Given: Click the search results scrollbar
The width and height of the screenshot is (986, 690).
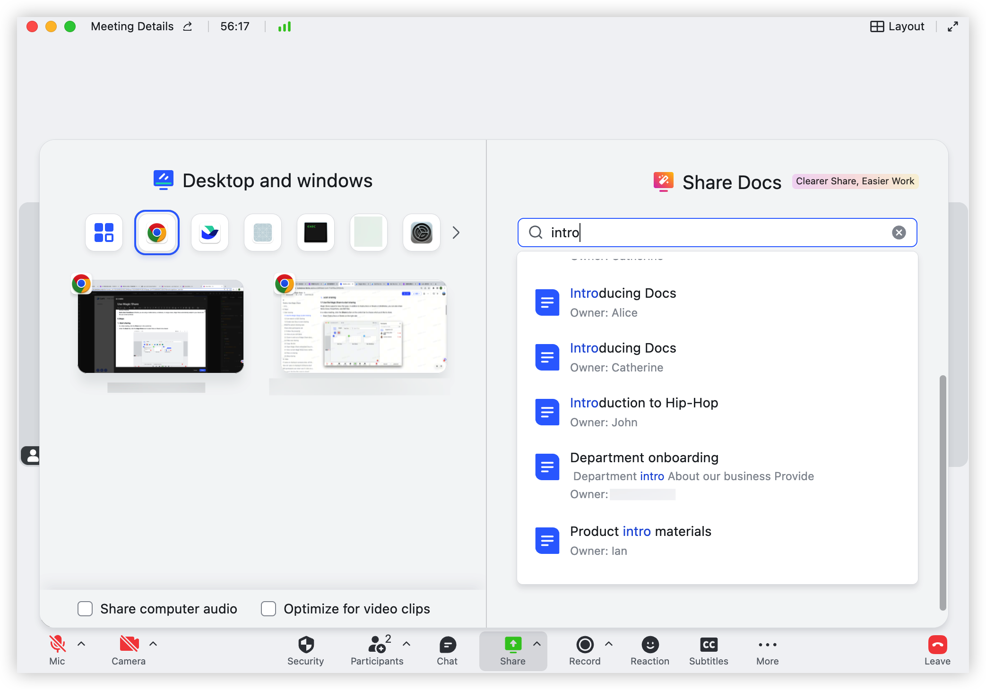Looking at the screenshot, I should tap(943, 492).
